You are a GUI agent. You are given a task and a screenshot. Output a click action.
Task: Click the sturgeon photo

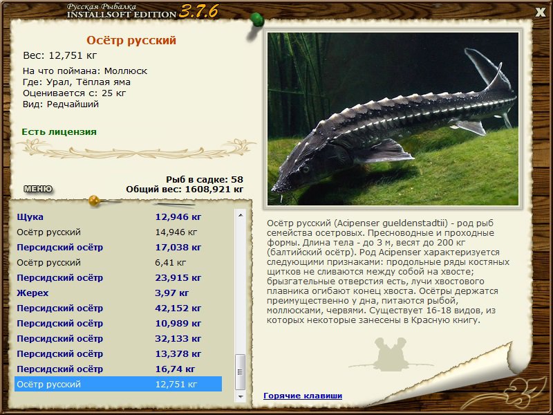click(x=393, y=119)
